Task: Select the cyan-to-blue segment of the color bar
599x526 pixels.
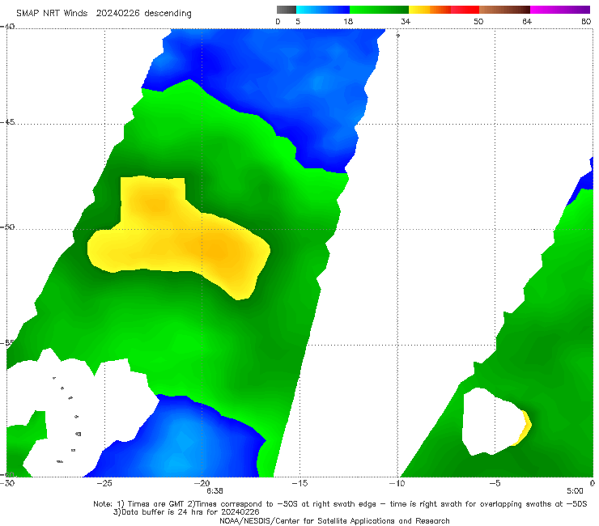Action: pyautogui.click(x=323, y=10)
